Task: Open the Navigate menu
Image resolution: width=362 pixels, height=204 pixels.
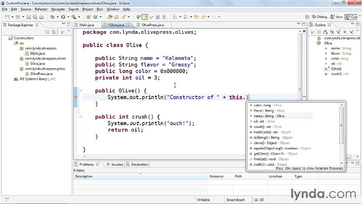Action: (58, 9)
